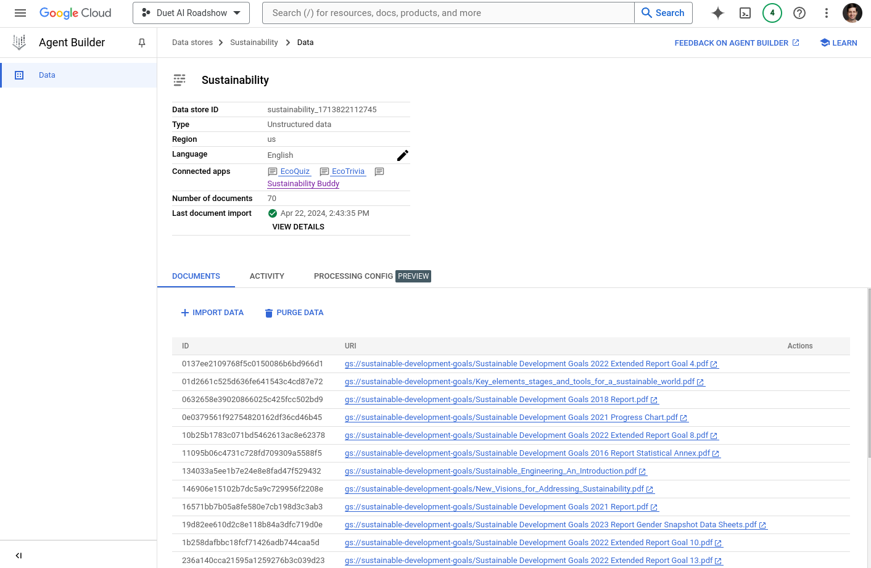Click View Details for last import
The height and width of the screenshot is (568, 871).
tap(299, 227)
